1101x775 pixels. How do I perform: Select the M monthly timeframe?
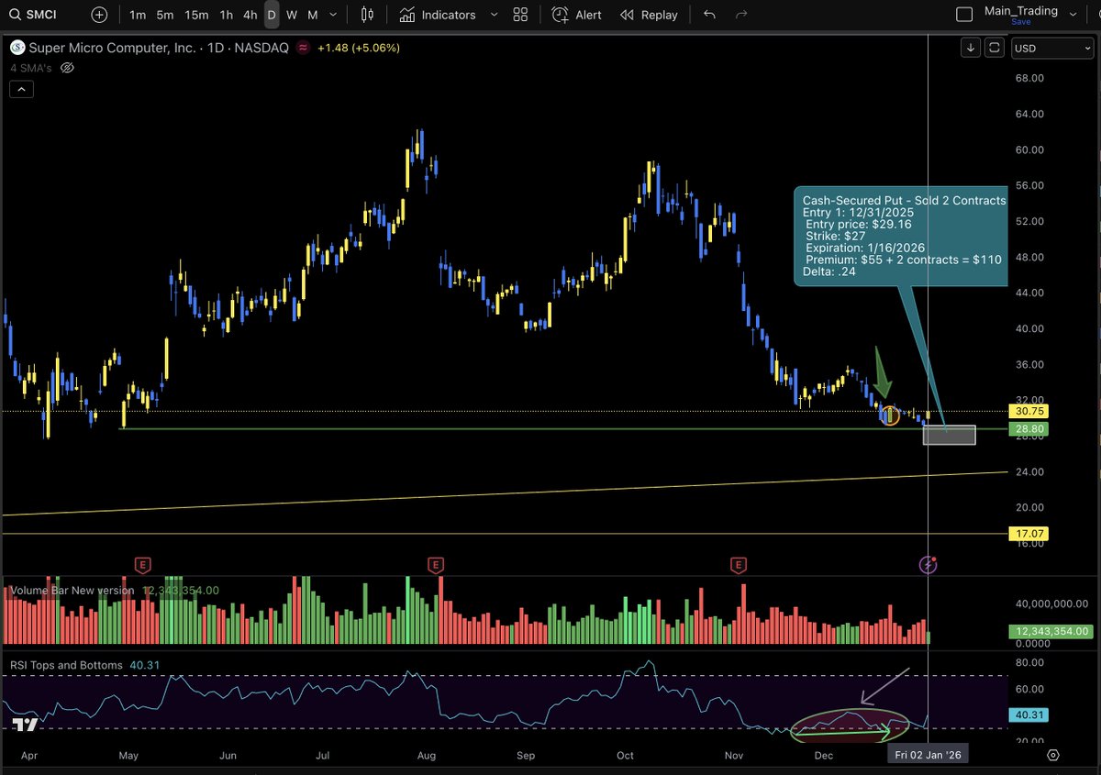[313, 15]
